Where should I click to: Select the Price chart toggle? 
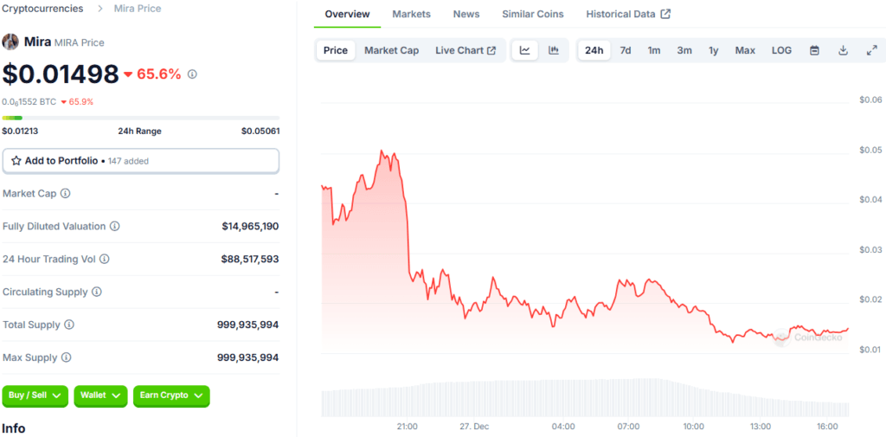point(336,50)
